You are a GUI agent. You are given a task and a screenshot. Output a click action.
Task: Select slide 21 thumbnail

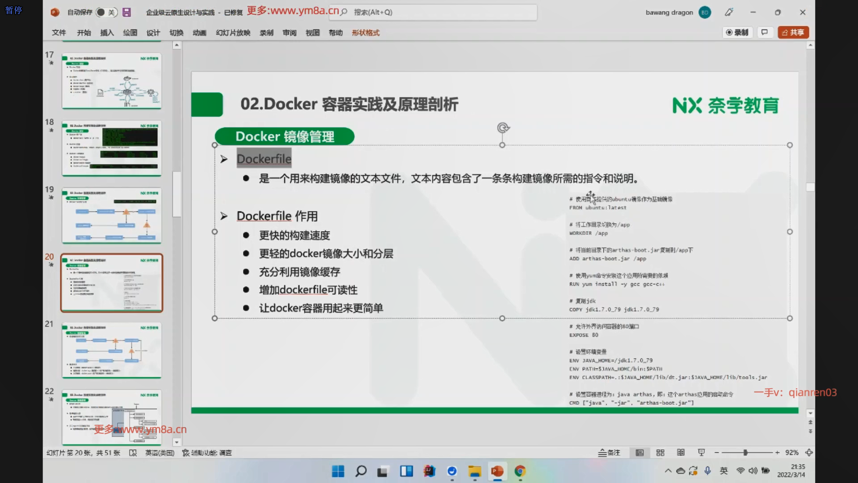coord(112,350)
